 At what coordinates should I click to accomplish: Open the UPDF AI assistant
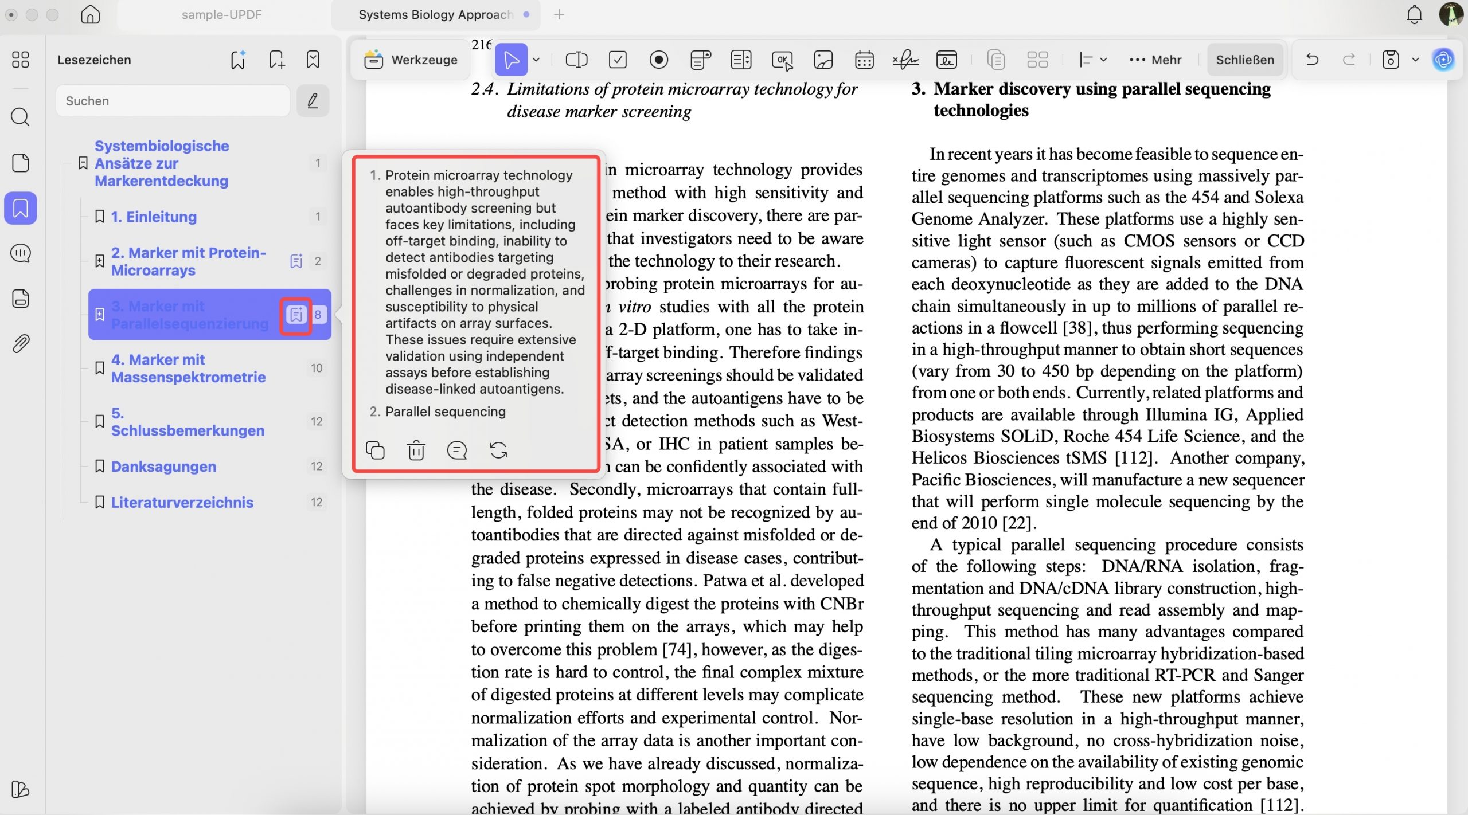[1444, 59]
